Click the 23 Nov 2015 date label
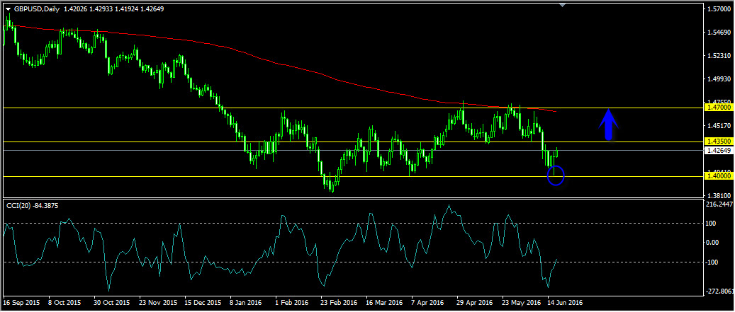Image resolution: width=735 pixels, height=312 pixels. pos(157,303)
